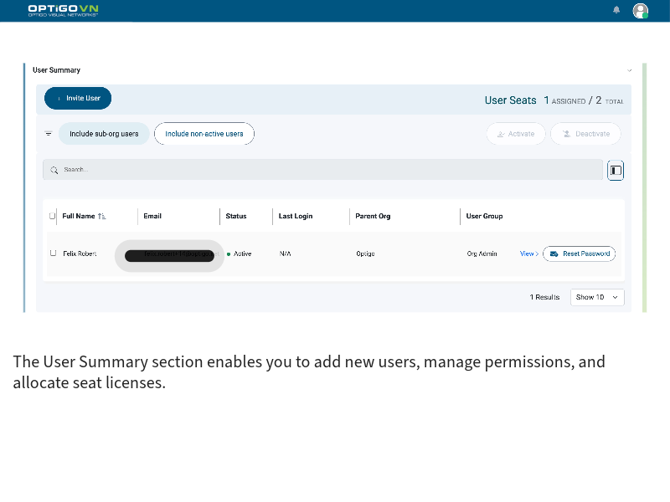Click the column settings icon beside search
Screen dimensions: 670x502
pos(616,170)
